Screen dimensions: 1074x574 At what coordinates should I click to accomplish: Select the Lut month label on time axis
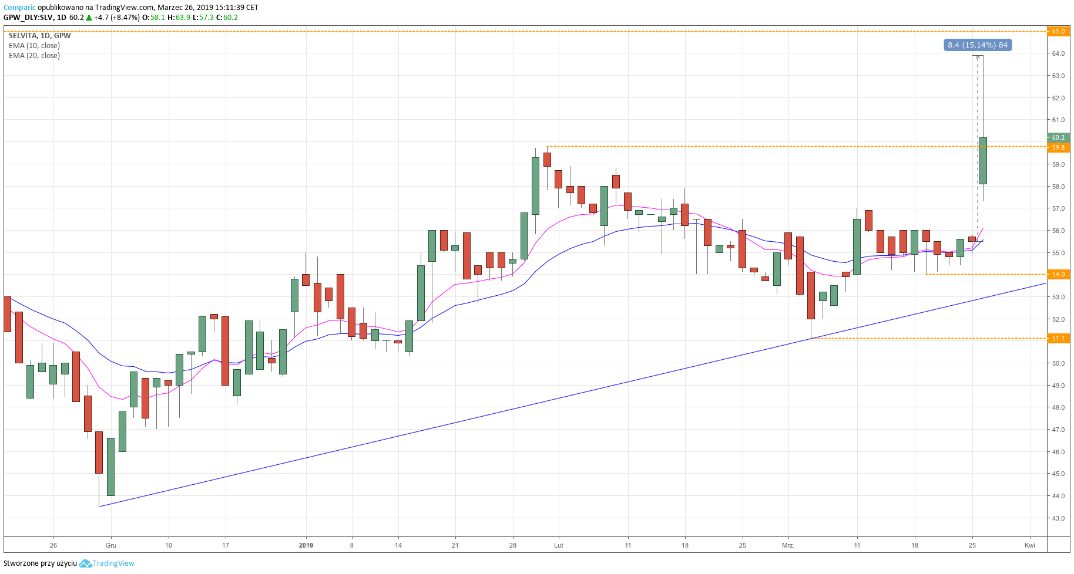point(558,545)
